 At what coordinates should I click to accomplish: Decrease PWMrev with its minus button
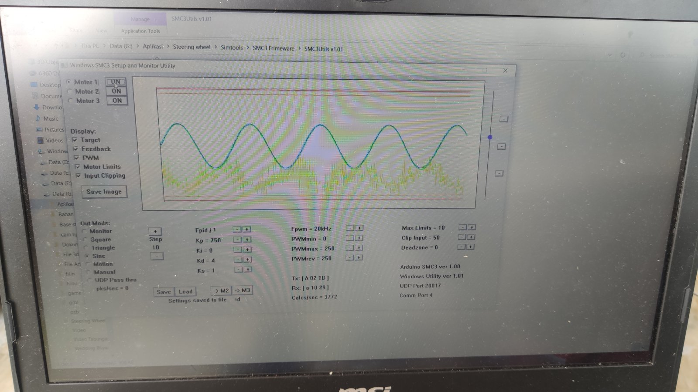[349, 258]
